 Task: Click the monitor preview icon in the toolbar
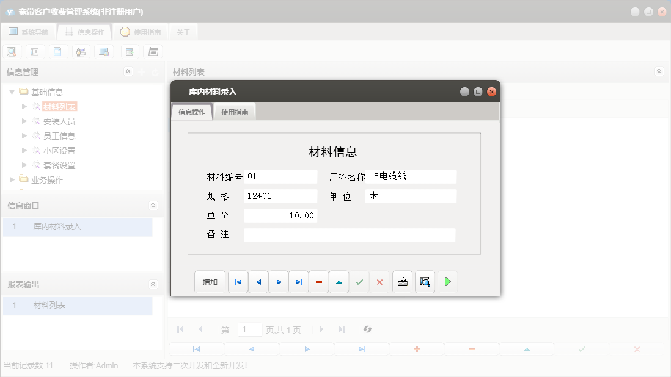[104, 51]
